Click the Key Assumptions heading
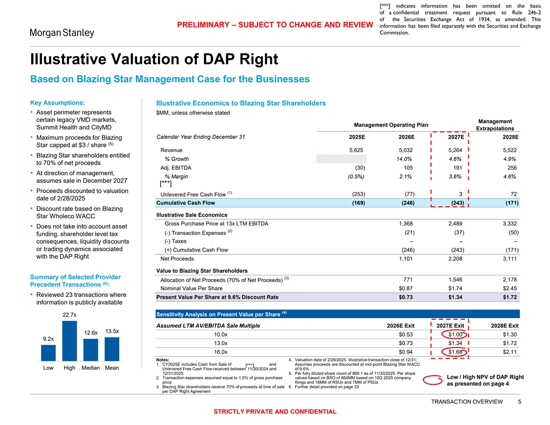The width and height of the screenshot is (550, 425). (58, 102)
